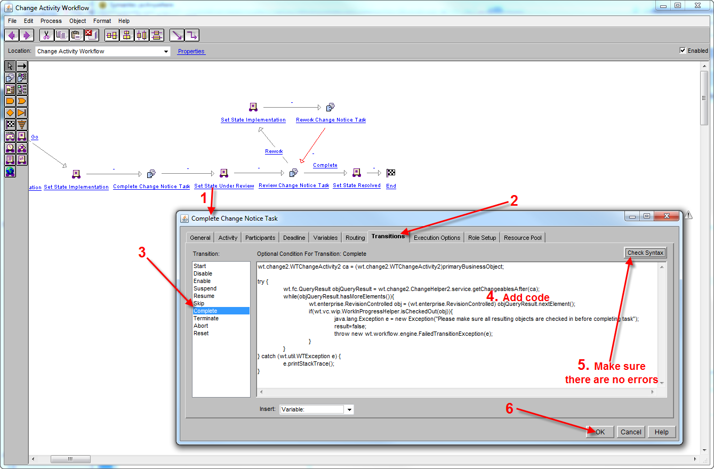Switch to the Activity tab
This screenshot has height=469, width=714.
(228, 238)
